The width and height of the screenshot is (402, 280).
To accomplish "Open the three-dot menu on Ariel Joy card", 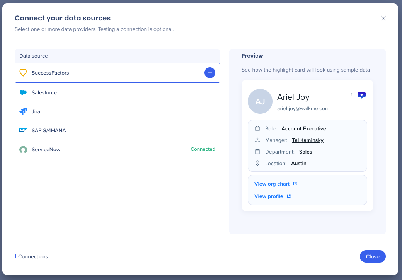I will pos(352,95).
